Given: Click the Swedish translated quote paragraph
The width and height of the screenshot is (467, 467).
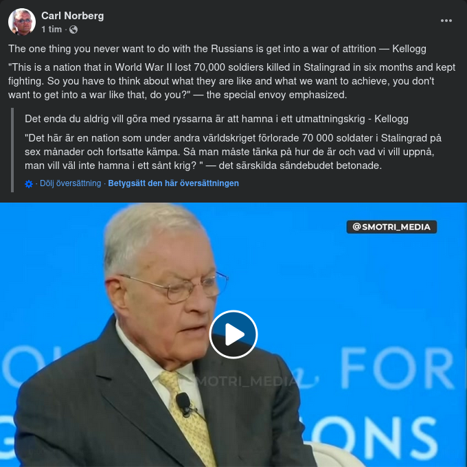Looking at the screenshot, I should (233, 152).
